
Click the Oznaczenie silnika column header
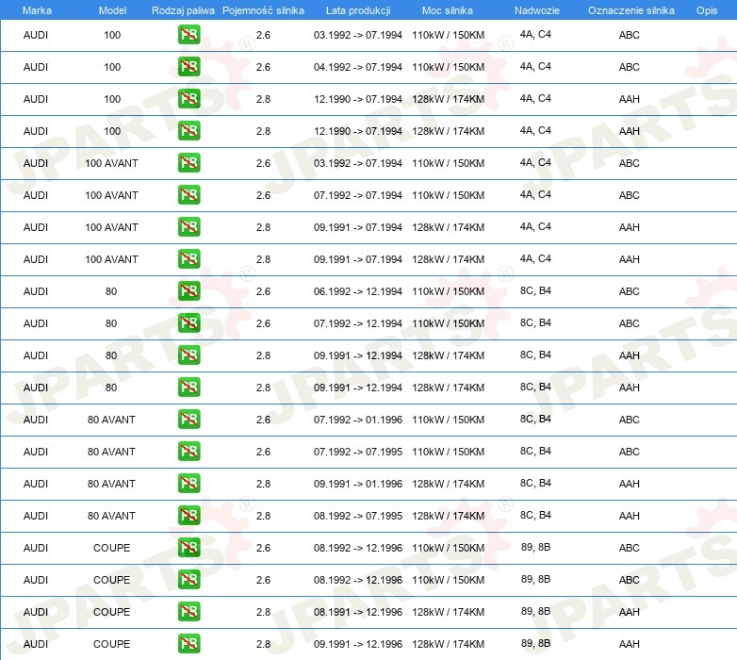click(x=631, y=10)
